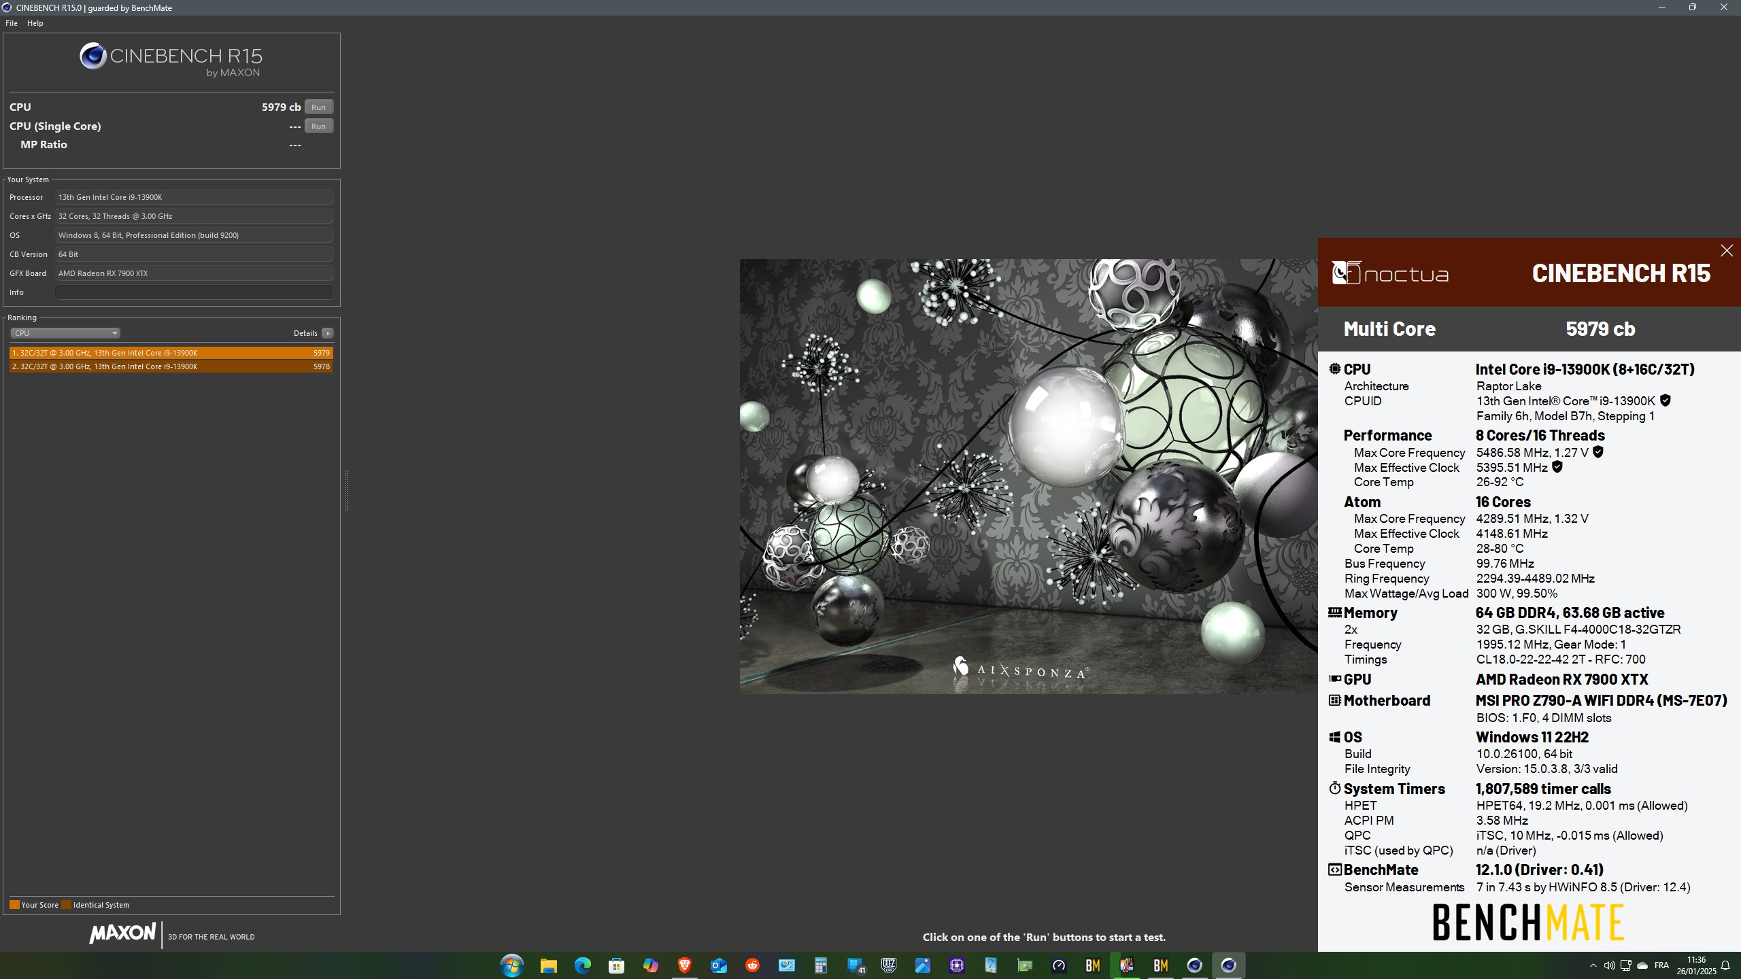The image size is (1741, 979).
Task: Click the 1,807,589 timer calls text
Action: tap(1543, 789)
